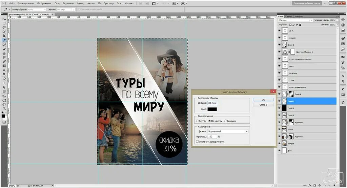The height and width of the screenshot is (188, 347).
Task: Open the Цвет stroke color swatch
Action: point(212,109)
